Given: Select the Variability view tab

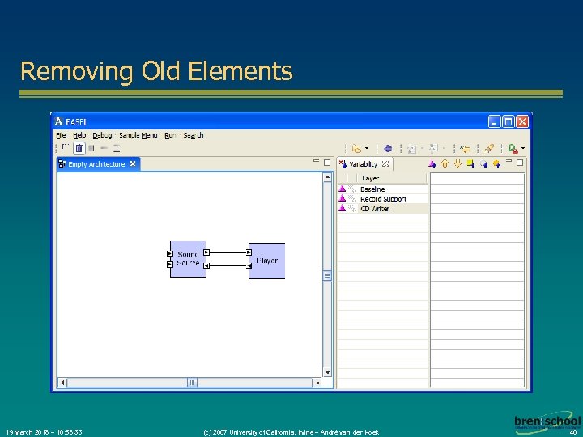Looking at the screenshot, I should coord(364,163).
